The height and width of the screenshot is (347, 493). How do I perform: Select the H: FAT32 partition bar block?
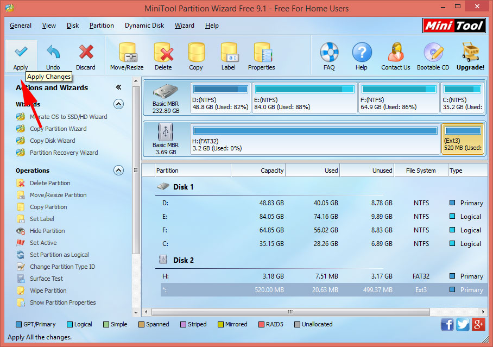pos(315,139)
